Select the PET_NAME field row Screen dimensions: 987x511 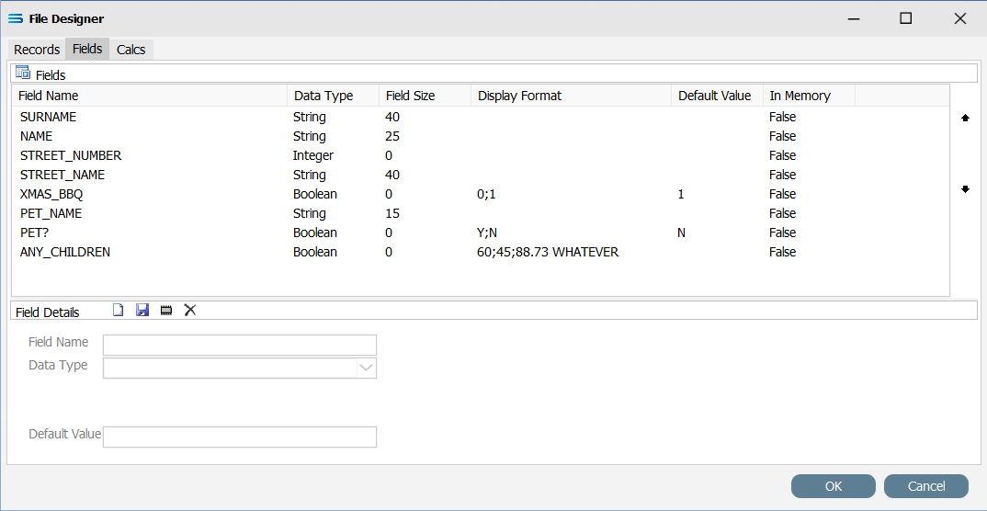481,213
